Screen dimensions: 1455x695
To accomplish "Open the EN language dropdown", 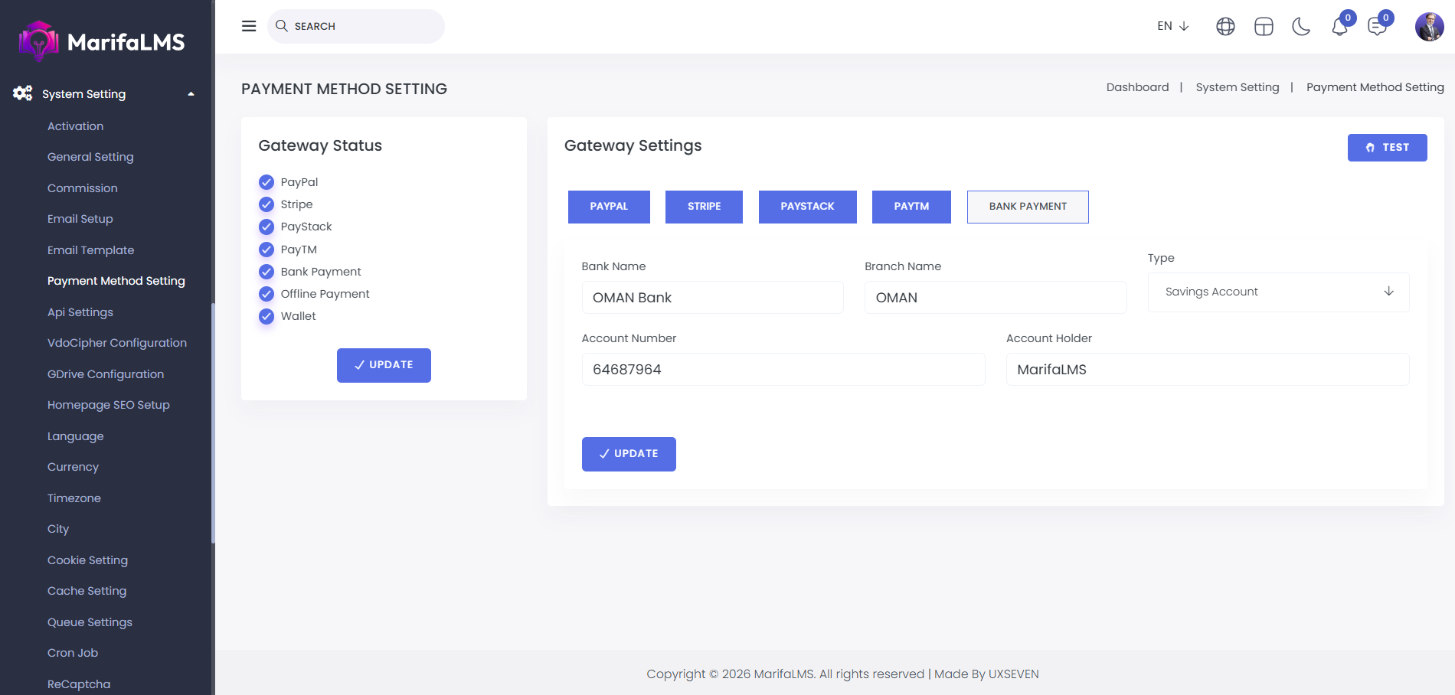I will 1172,26.
